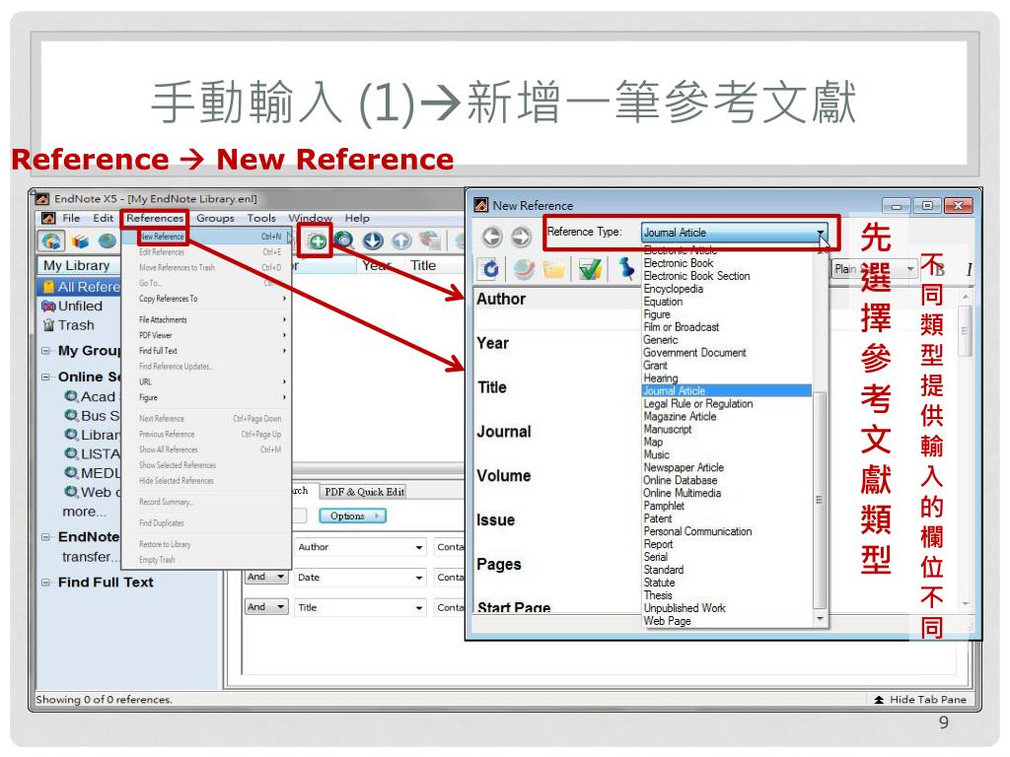Click Next Reference forward arrow in New Reference
Image resolution: width=1010 pixels, height=757 pixels.
point(521,237)
